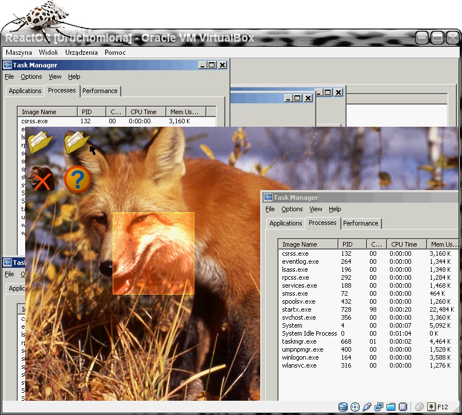Screen dimensions: 462x415
Task: Open the shared folders status bar icon
Action: pos(391,407)
